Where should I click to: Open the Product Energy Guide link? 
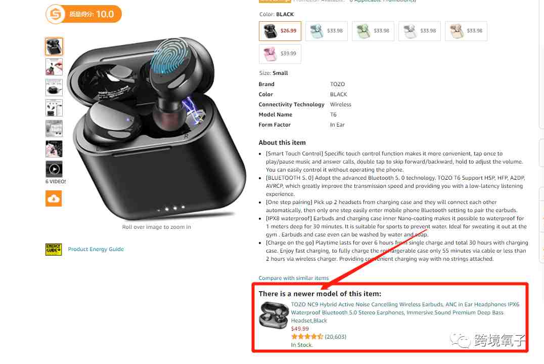pos(96,249)
